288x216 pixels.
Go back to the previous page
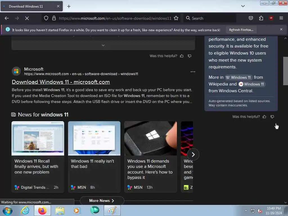click(x=7, y=18)
